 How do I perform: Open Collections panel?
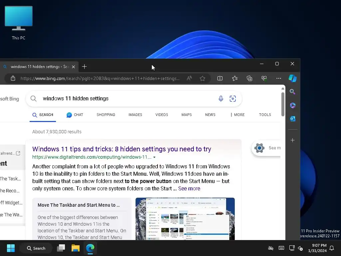[249, 78]
